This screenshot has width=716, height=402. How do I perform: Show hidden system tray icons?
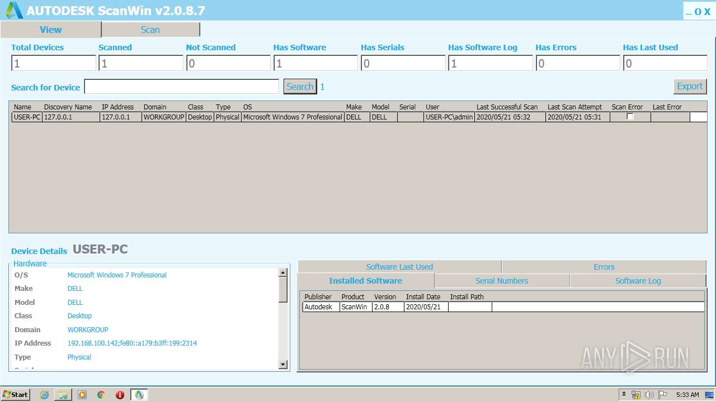[x=624, y=395]
